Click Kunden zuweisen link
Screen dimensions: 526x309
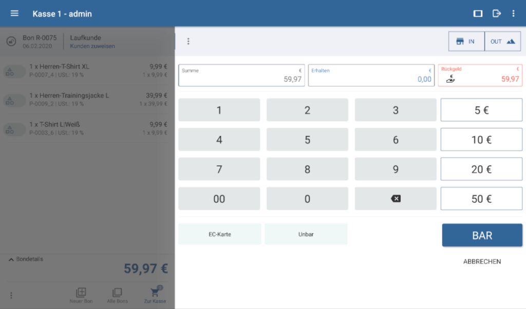(x=92, y=46)
